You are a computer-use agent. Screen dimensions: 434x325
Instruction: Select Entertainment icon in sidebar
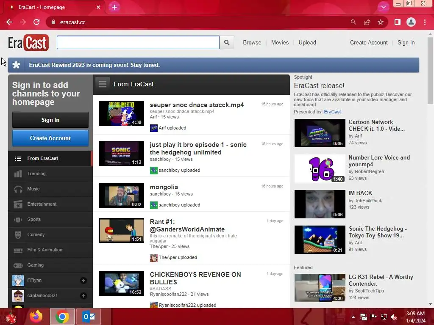coord(18,204)
